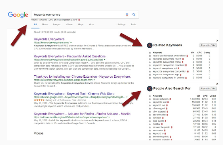Export Related Keywords to CSV

tap(208, 45)
